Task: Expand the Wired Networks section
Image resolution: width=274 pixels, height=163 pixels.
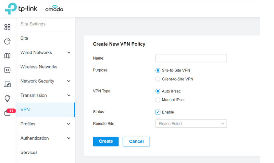Action: 45,52
